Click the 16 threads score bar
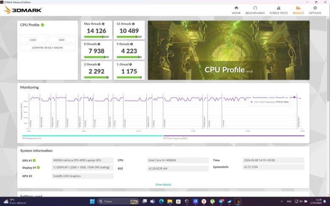This screenshot has height=206, width=330. pyautogui.click(x=129, y=37)
